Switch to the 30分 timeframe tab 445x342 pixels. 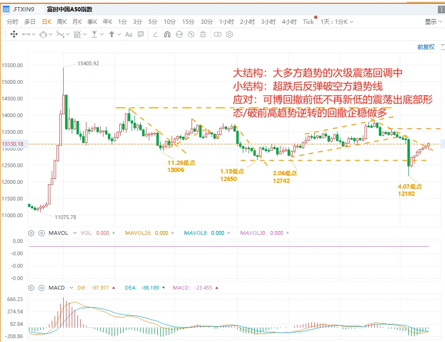tap(207, 22)
